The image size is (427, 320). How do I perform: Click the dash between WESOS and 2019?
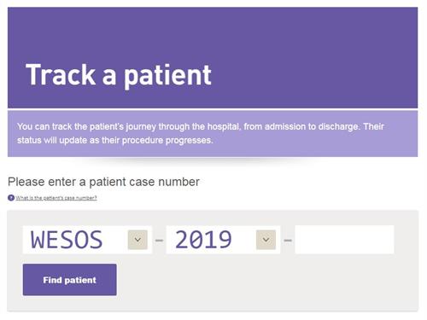[x=159, y=241]
